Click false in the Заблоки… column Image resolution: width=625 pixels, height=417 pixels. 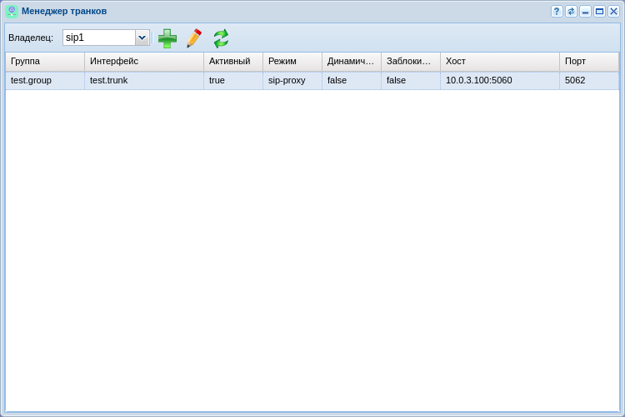click(x=411, y=81)
